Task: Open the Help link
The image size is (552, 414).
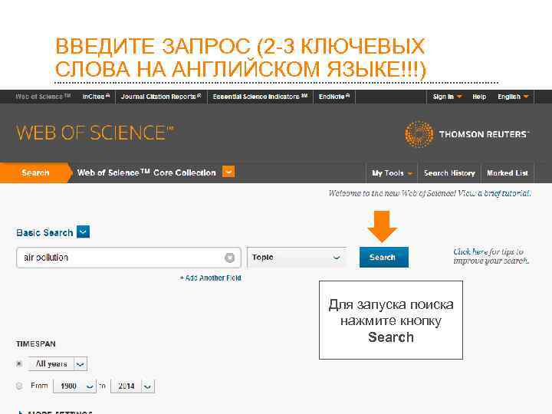Action: [x=479, y=97]
